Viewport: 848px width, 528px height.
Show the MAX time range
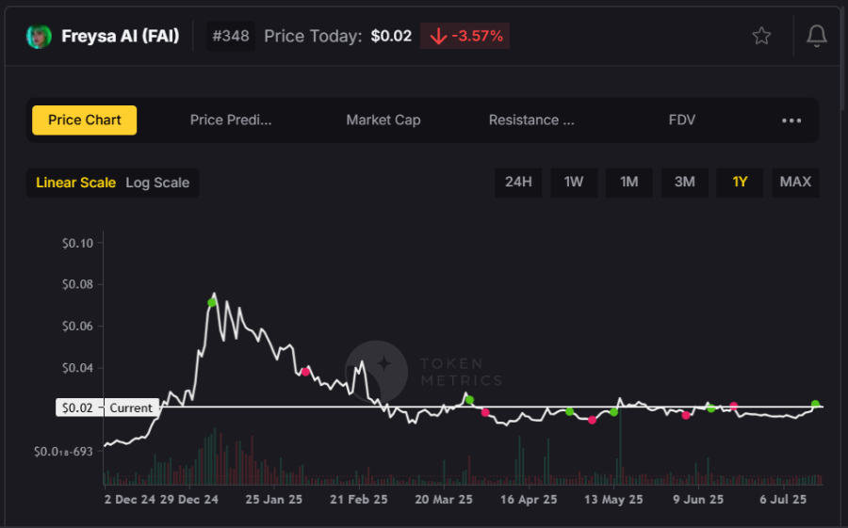click(x=795, y=182)
